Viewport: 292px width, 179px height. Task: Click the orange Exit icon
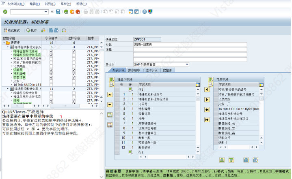[x=72, y=12]
